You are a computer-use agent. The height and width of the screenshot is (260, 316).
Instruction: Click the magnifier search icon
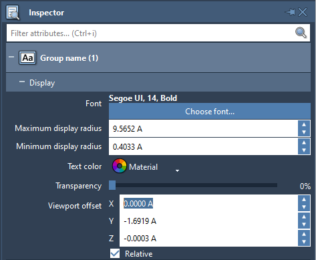(x=301, y=33)
